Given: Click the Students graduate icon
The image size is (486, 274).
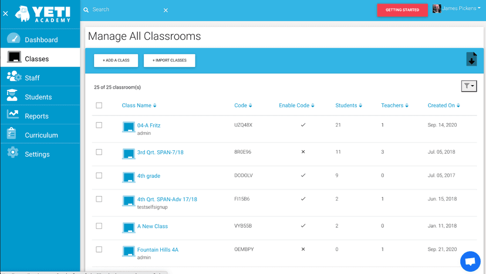Looking at the screenshot, I should [12, 95].
